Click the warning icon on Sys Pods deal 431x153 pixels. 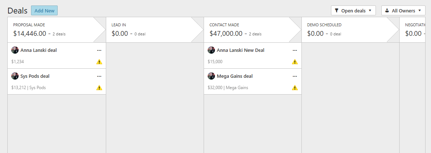coord(99,88)
